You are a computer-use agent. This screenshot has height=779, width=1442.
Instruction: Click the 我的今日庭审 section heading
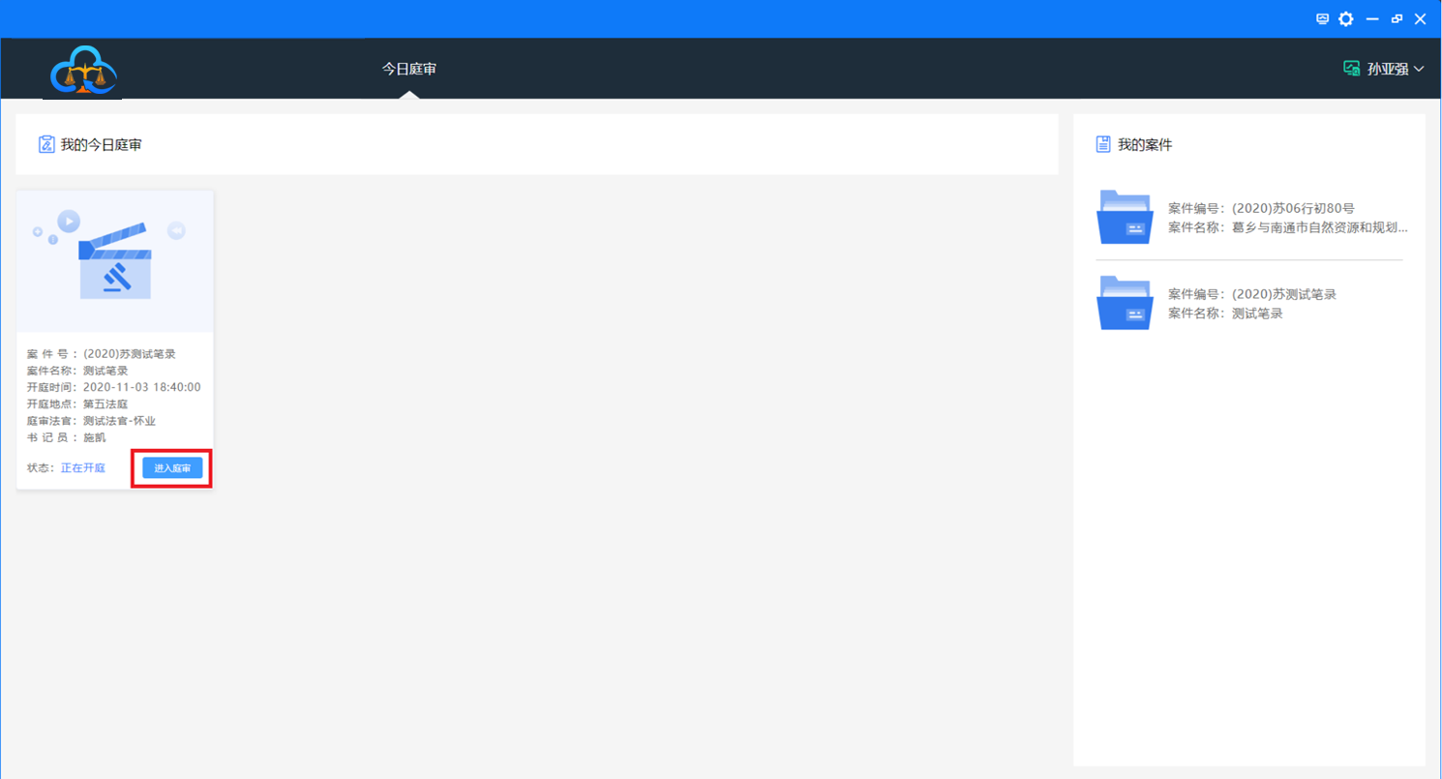[x=102, y=145]
